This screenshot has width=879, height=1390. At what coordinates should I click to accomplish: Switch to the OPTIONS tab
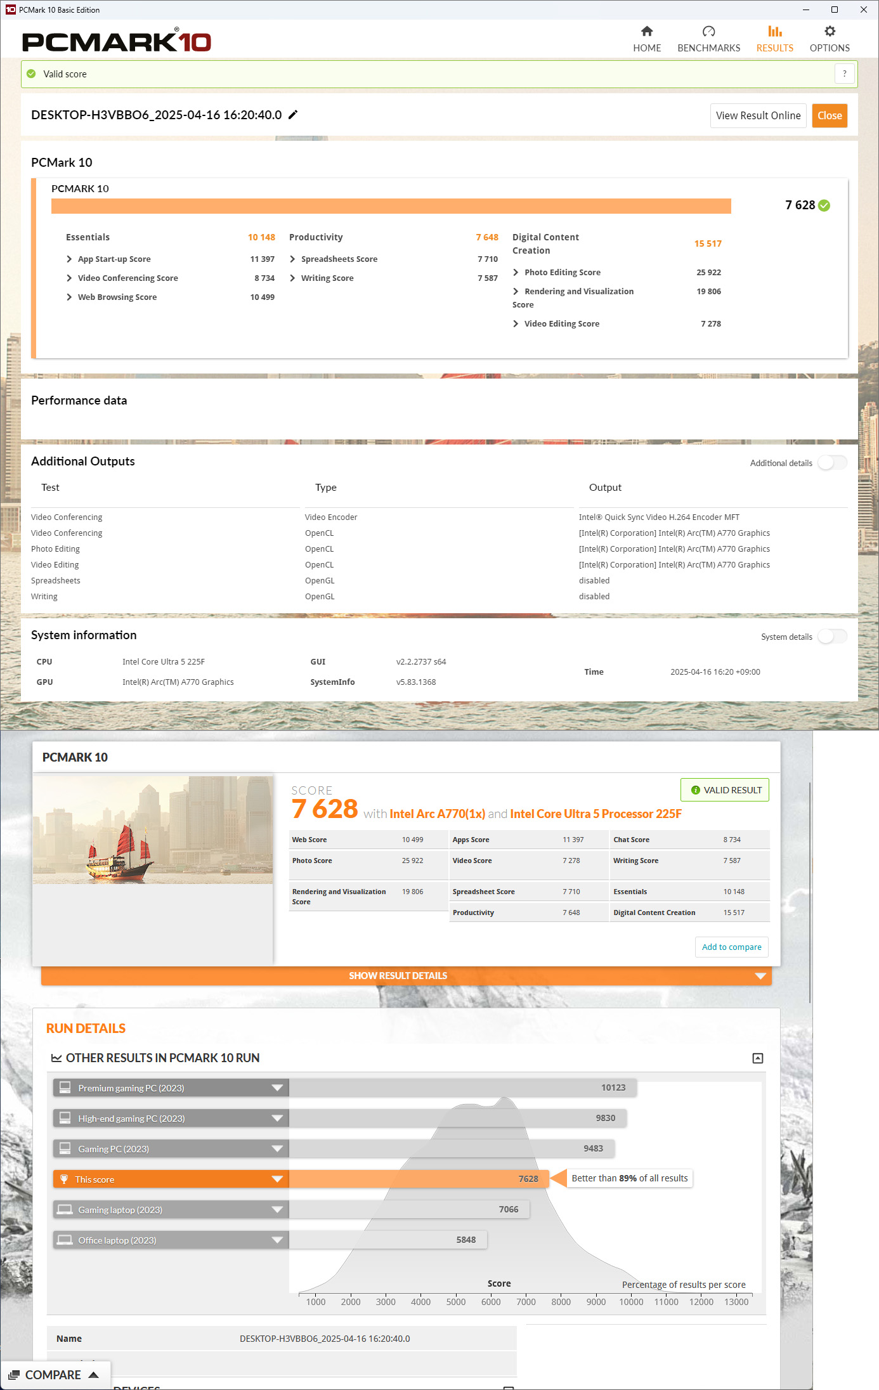(x=830, y=39)
